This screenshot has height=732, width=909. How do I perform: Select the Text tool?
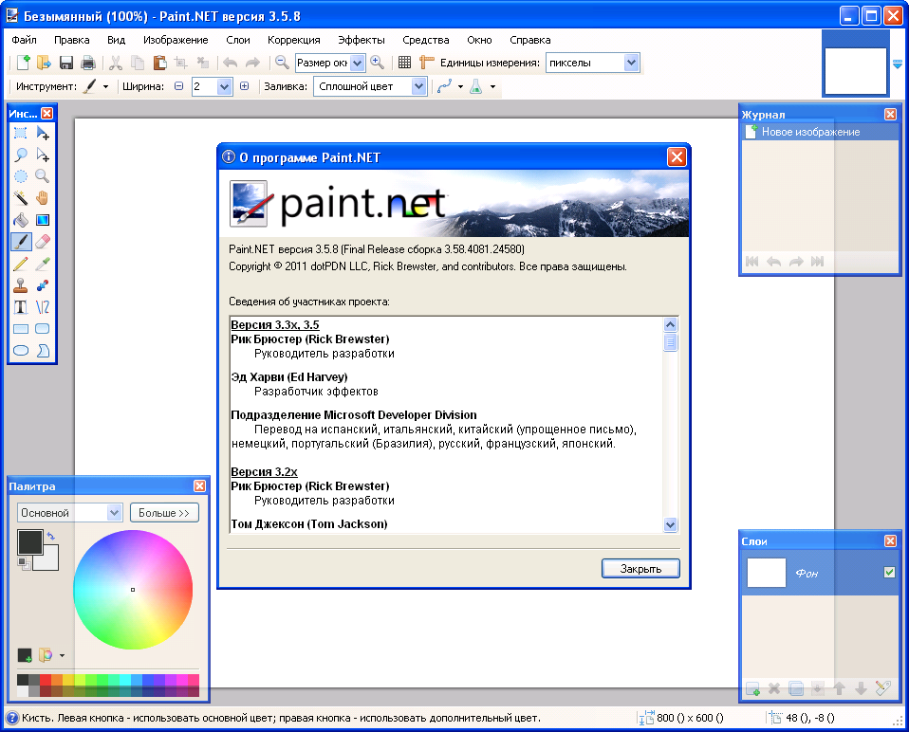point(20,307)
